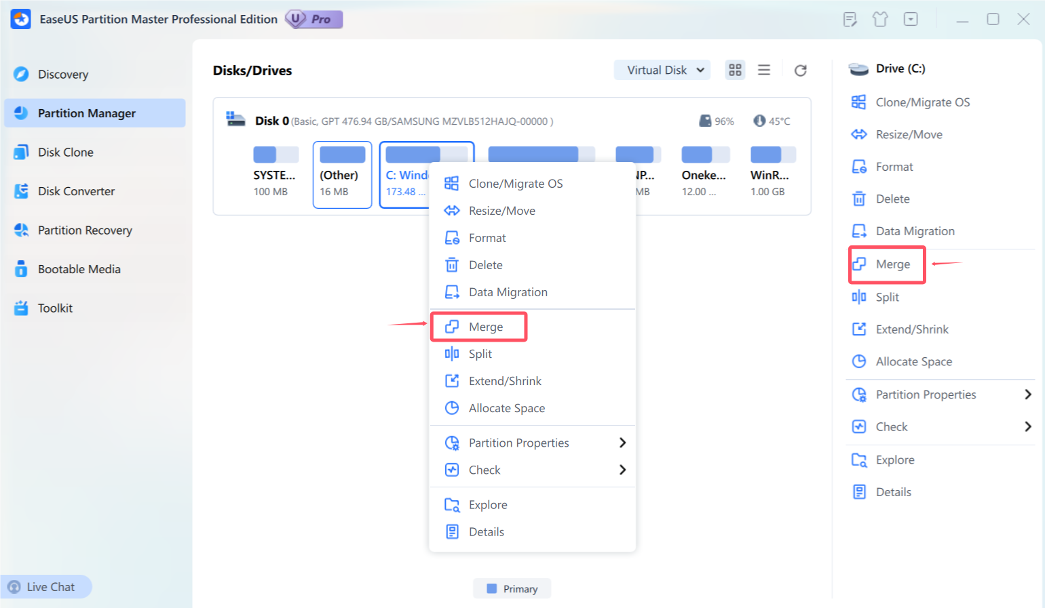Expand the Virtual Disk dropdown

click(662, 70)
